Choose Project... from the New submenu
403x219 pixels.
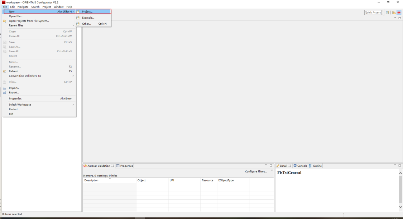(87, 12)
